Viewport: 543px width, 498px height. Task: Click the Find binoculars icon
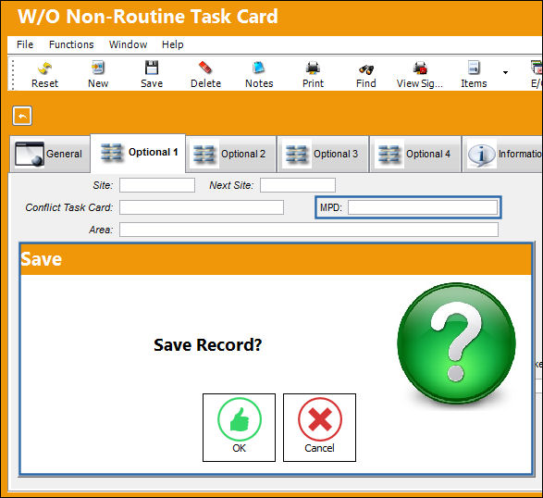click(366, 75)
